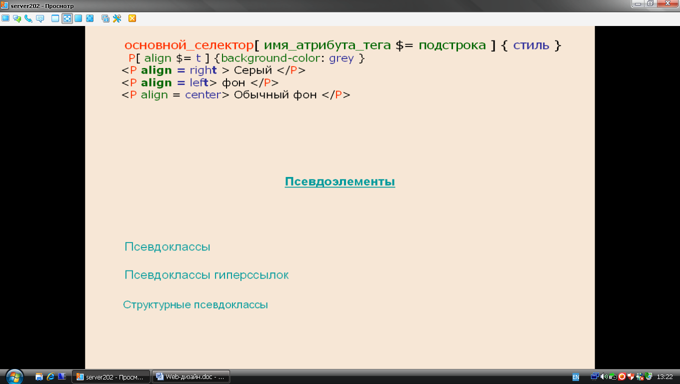Switch to windowed view mode icon
The height and width of the screenshot is (384, 680).
(55, 18)
